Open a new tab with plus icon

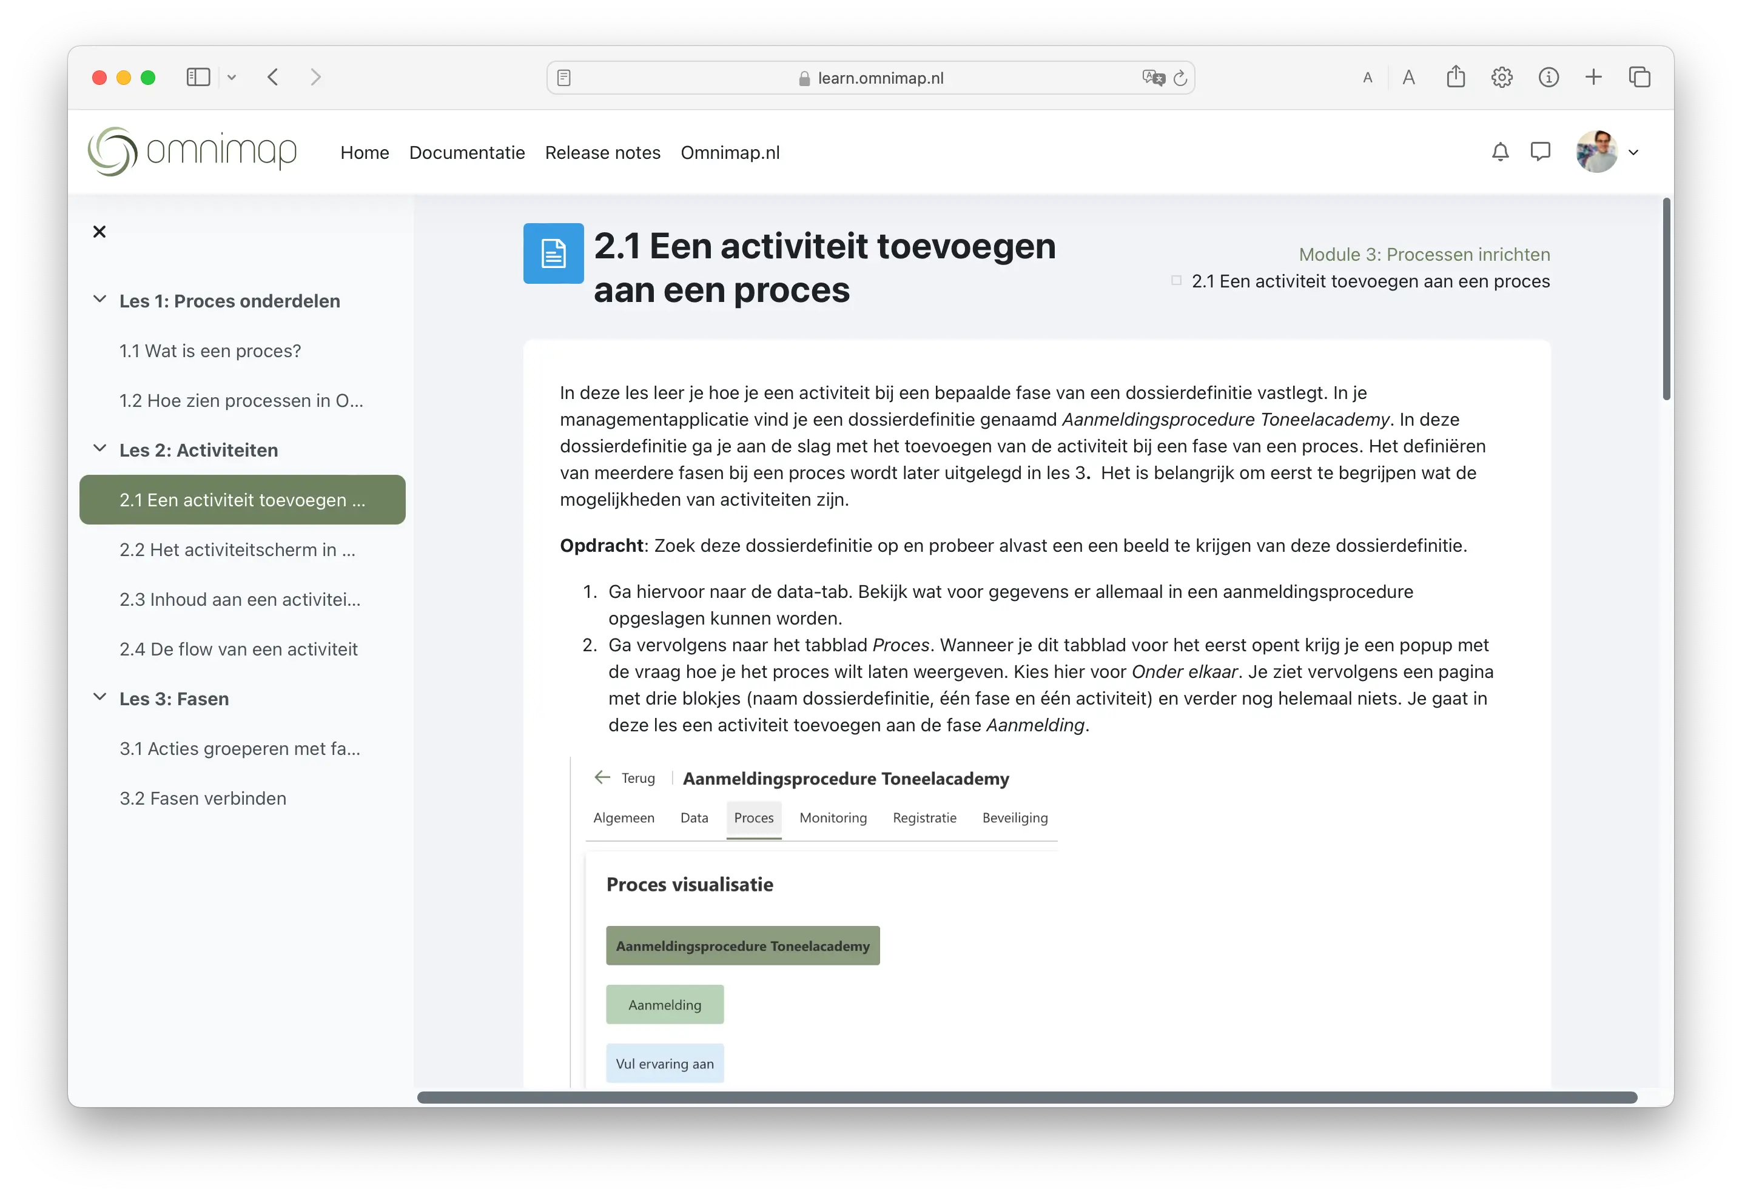pyautogui.click(x=1593, y=77)
